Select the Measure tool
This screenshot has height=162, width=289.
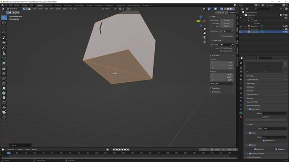[4, 53]
